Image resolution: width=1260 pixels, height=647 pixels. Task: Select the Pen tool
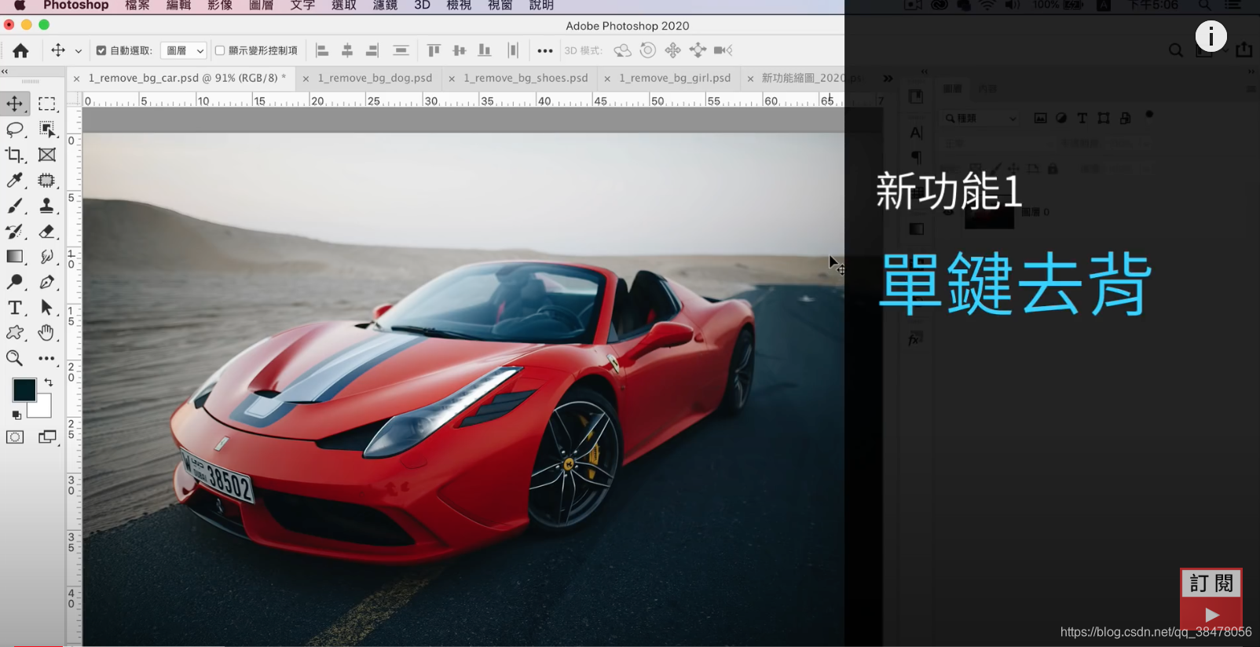coord(47,282)
